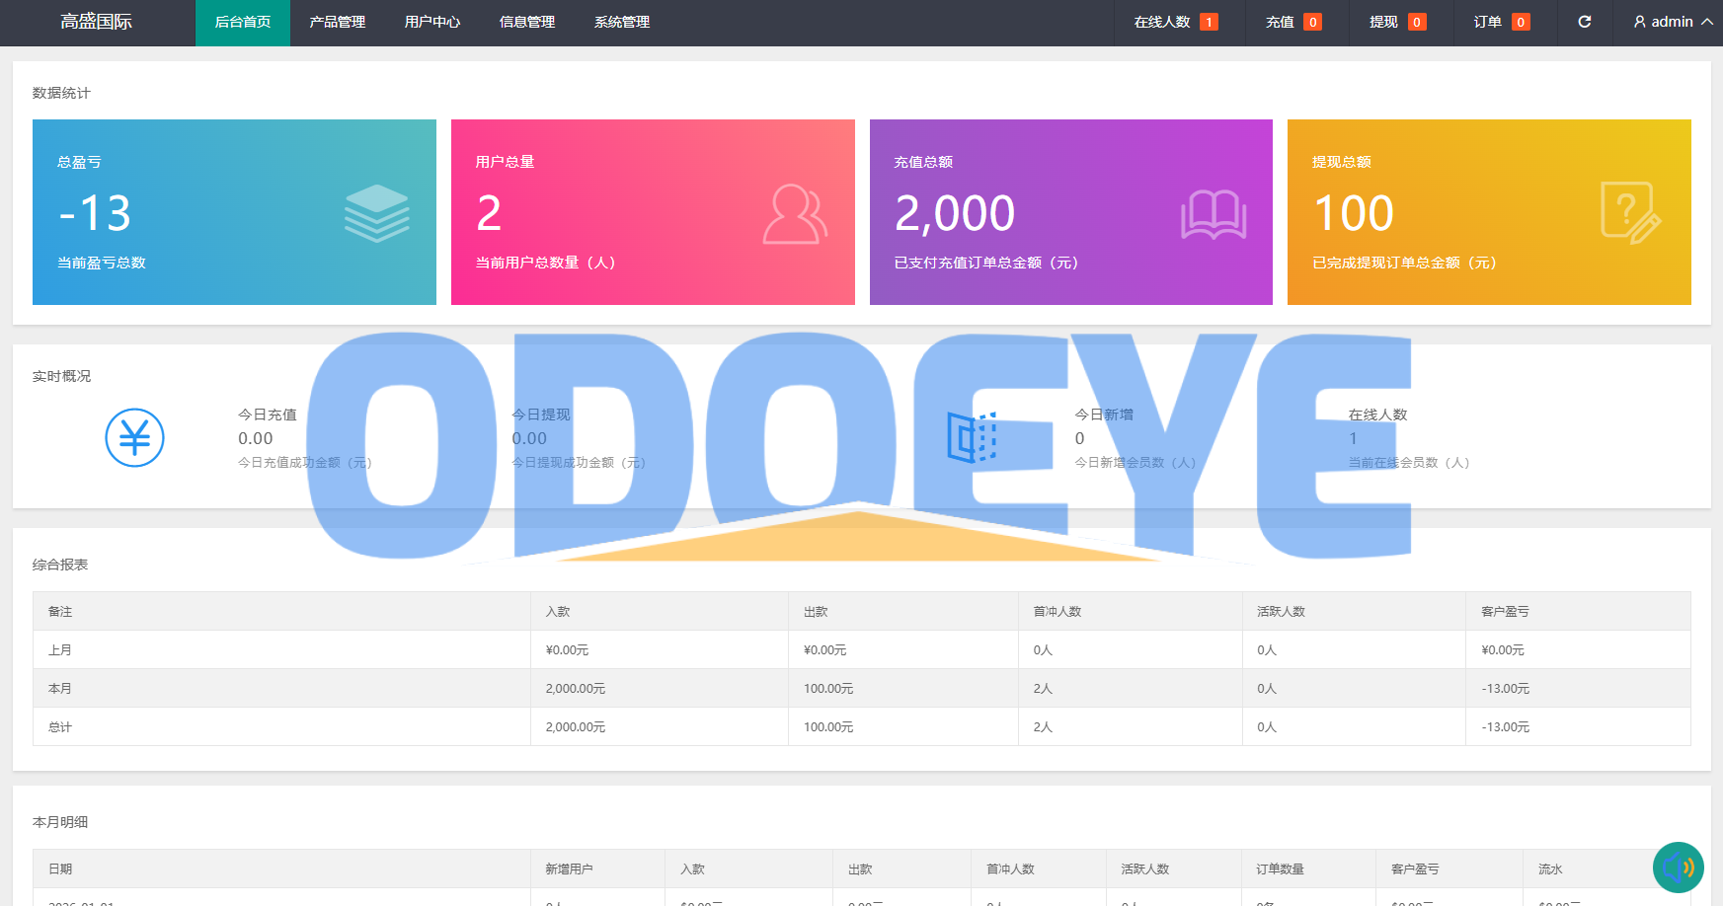
Task: Open the 用户中心 menu
Action: [431, 22]
